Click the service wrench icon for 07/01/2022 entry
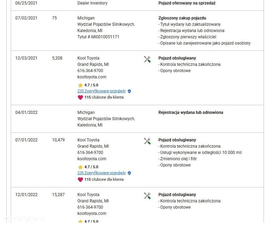Image resolution: width=266 pixels, height=225 pixels. tap(147, 141)
